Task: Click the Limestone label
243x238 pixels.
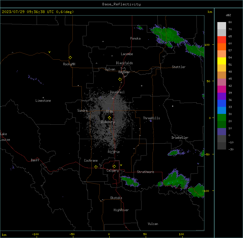Action: (x=43, y=101)
